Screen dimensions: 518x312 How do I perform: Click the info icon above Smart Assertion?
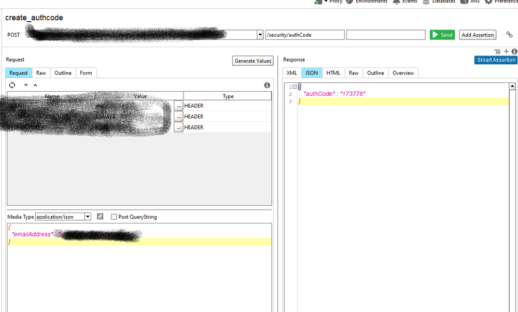click(x=514, y=51)
